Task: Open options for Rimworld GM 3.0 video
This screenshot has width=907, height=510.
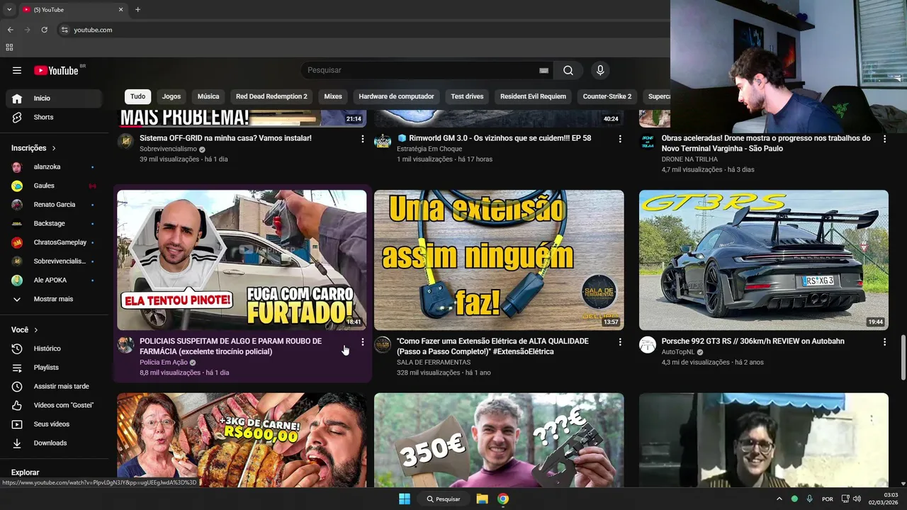Action: 620,139
